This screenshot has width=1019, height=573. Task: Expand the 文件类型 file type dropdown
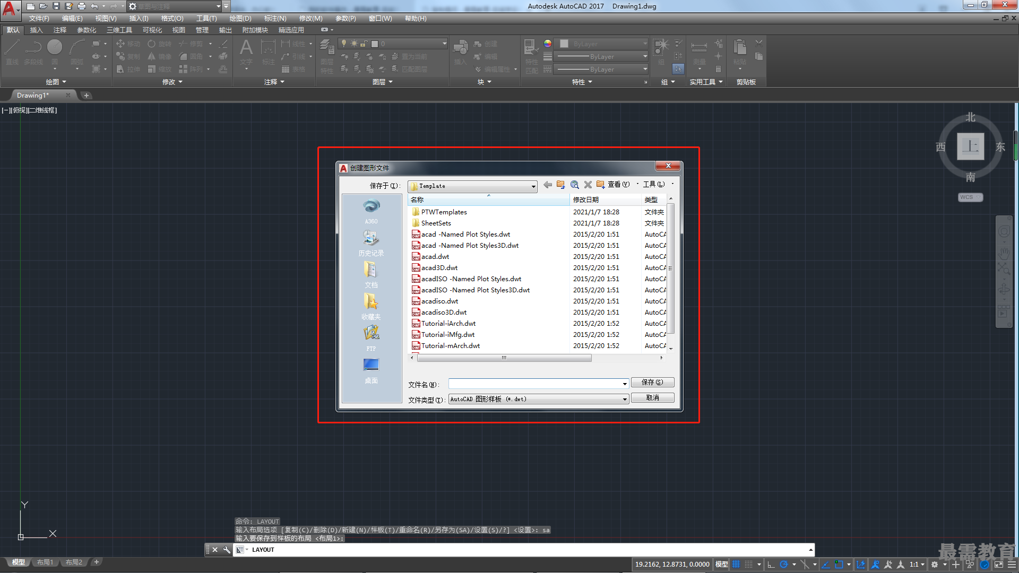(625, 399)
